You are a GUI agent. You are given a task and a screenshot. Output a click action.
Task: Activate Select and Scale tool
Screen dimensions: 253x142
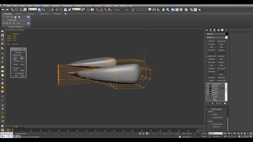65,10
